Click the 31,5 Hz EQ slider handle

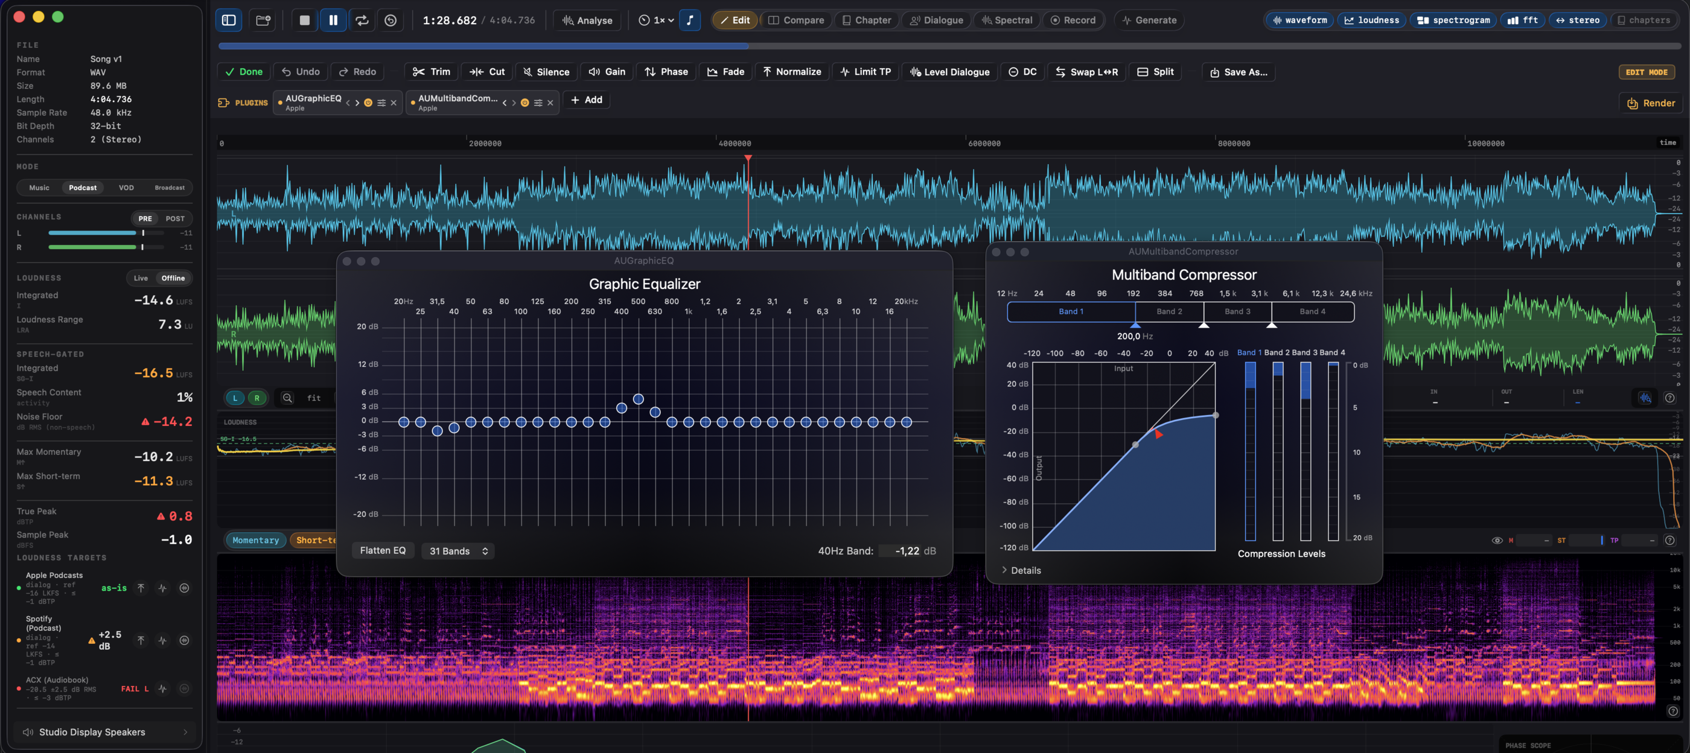click(x=438, y=431)
